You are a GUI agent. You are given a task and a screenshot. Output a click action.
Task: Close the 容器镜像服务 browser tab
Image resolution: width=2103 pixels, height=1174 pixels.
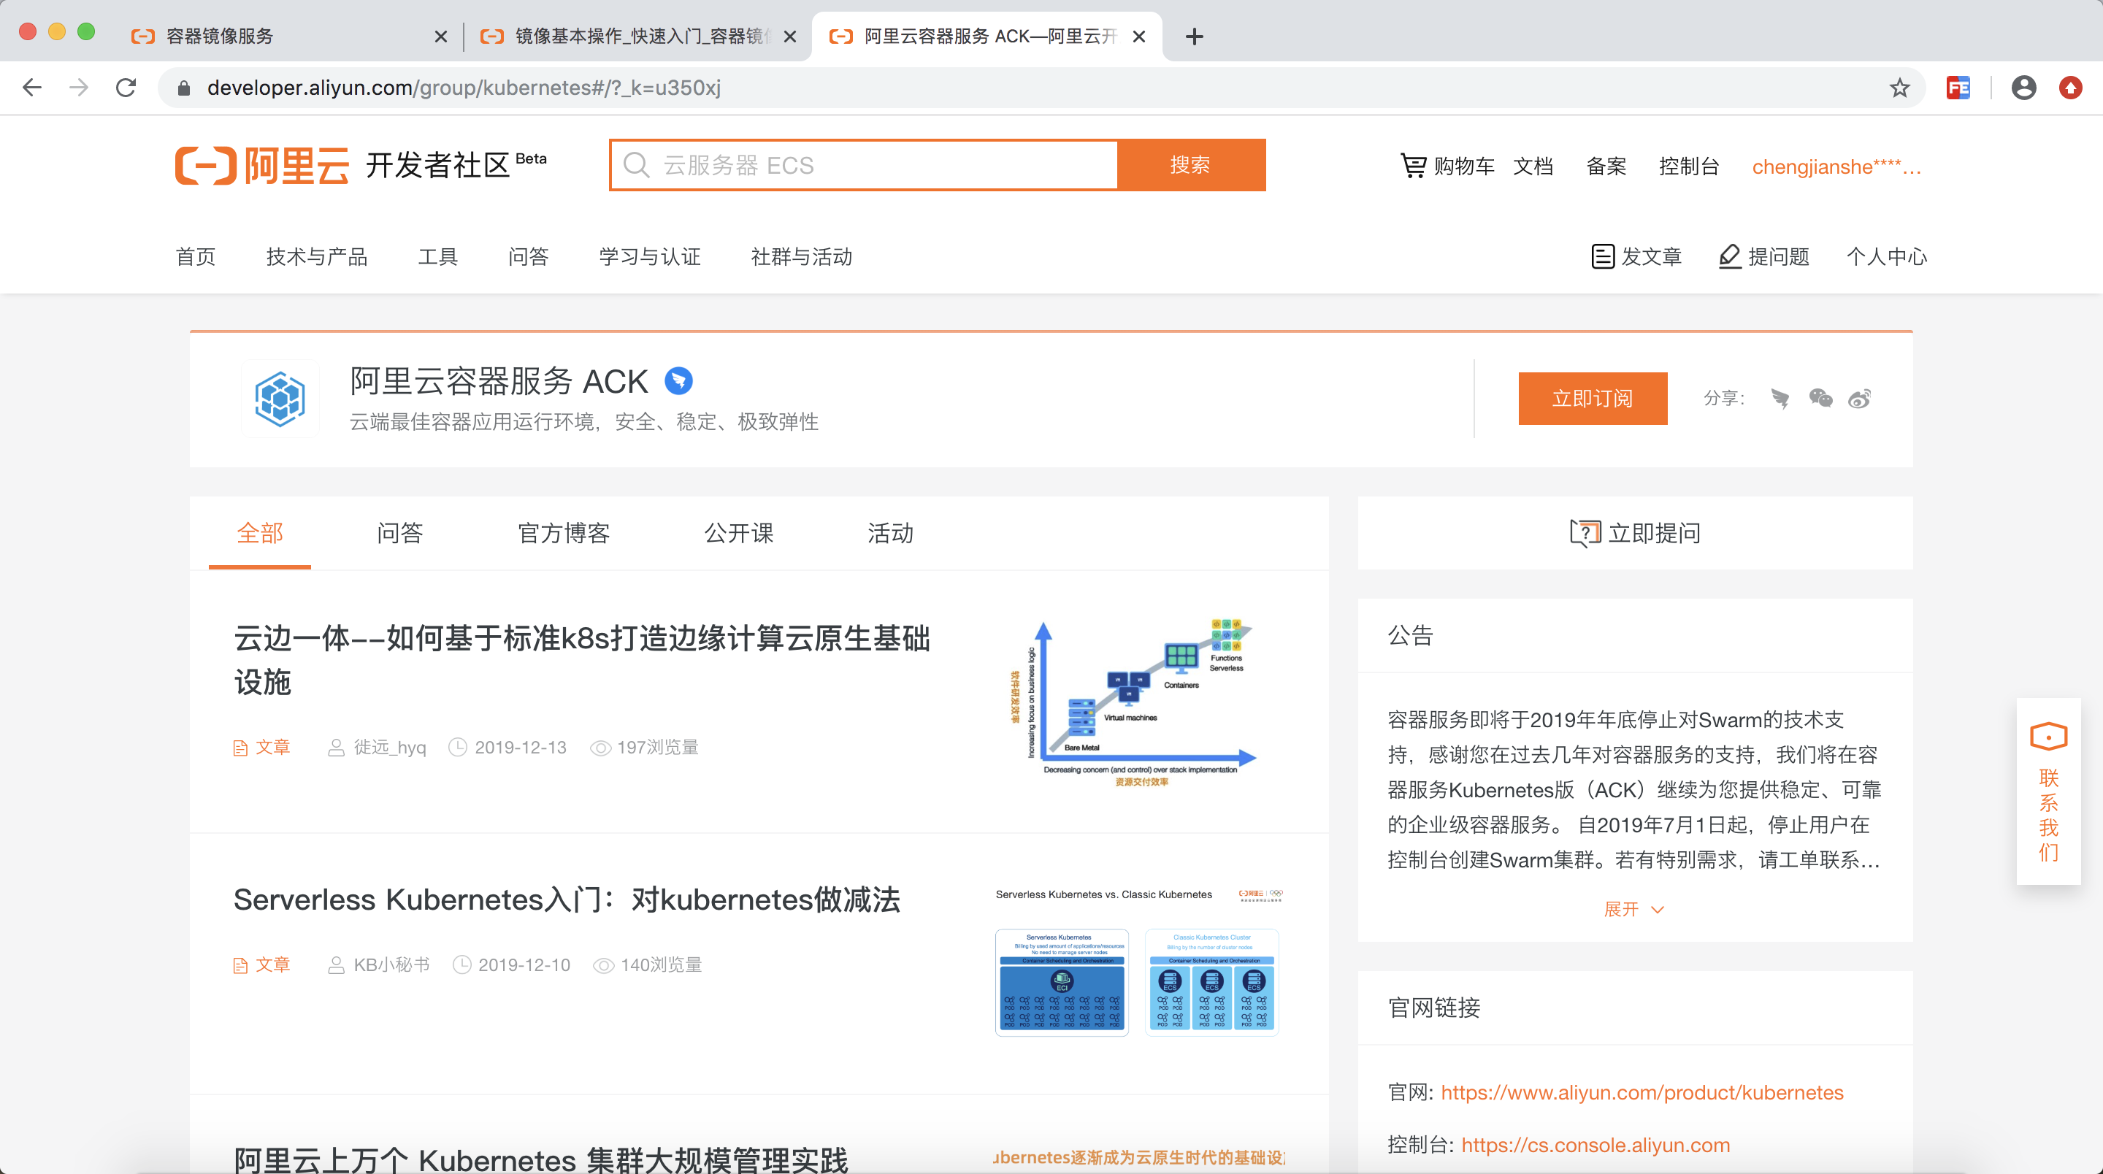click(441, 37)
